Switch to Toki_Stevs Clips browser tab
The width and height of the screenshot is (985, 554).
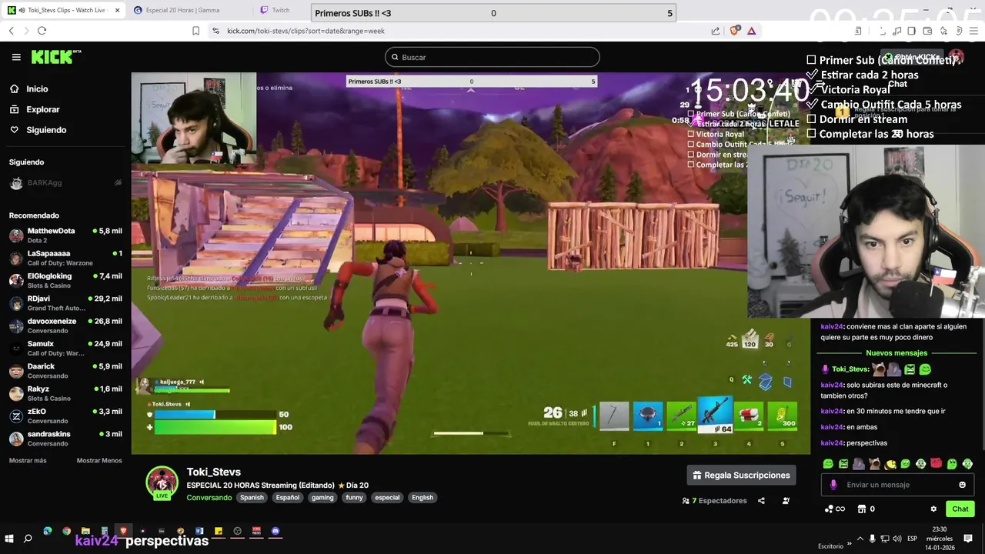coord(63,10)
